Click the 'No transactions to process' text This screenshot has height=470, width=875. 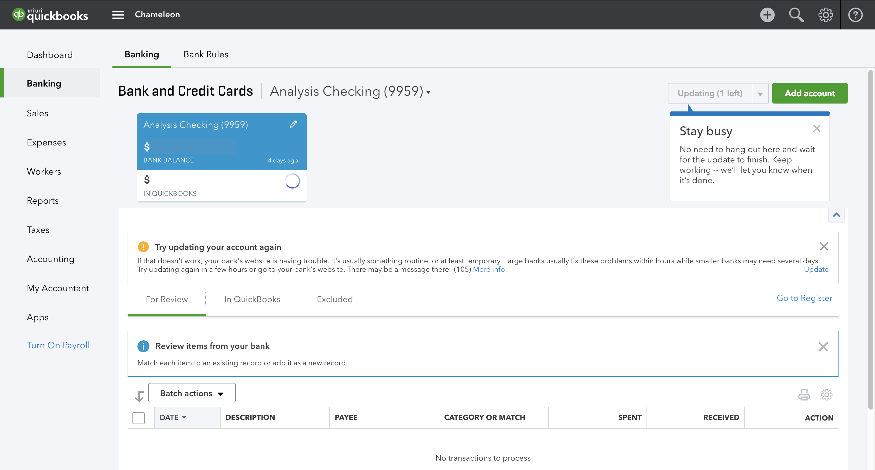(483, 458)
